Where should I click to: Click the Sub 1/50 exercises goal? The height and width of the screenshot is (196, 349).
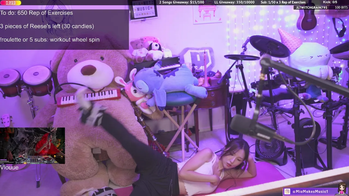[x=283, y=2]
